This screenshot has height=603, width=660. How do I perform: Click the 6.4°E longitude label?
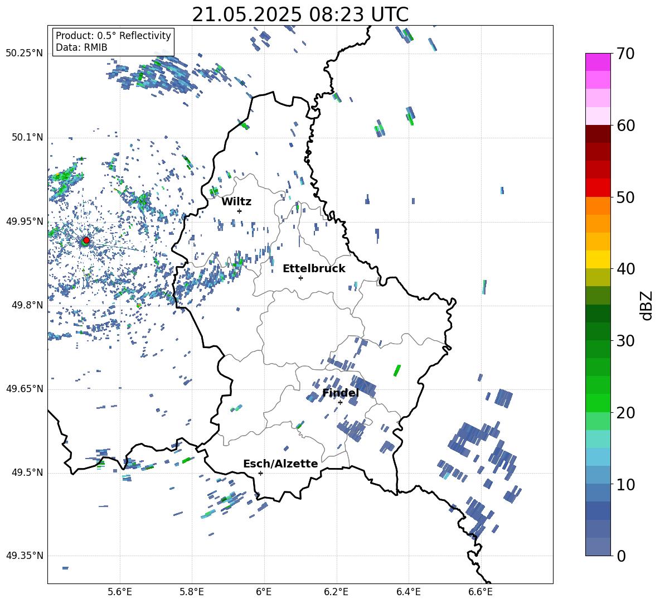[408, 592]
